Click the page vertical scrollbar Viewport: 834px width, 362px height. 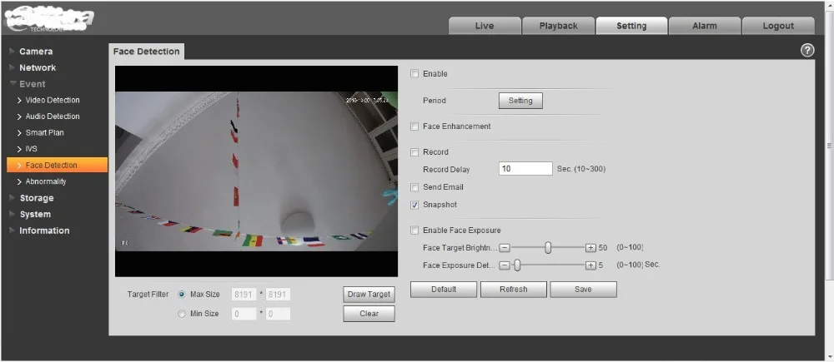pyautogui.click(x=829, y=146)
